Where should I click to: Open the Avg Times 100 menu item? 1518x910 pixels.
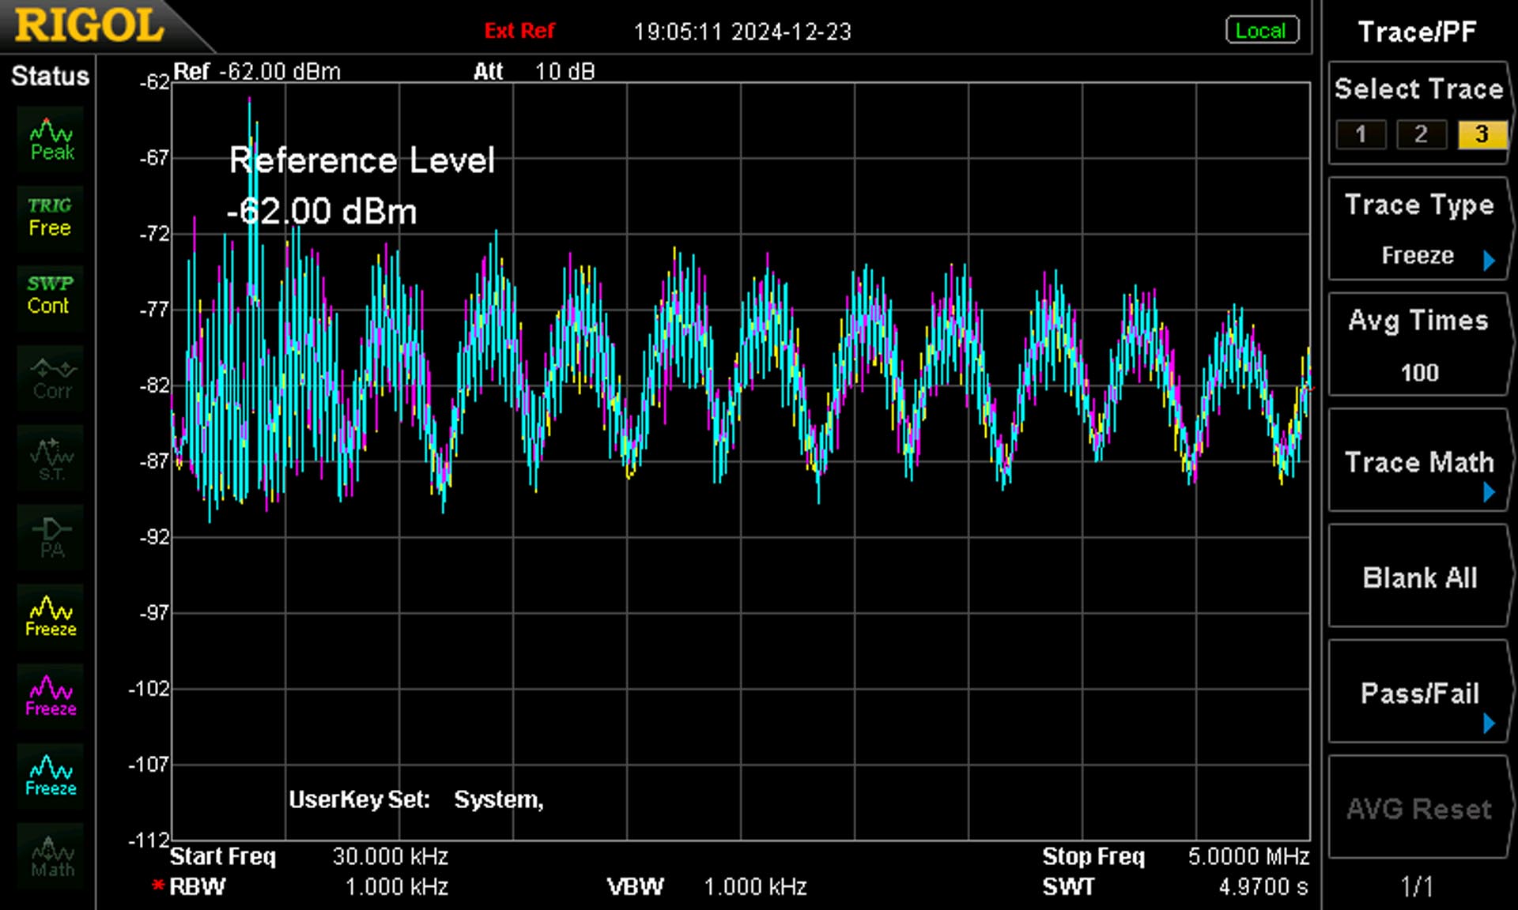tap(1419, 344)
